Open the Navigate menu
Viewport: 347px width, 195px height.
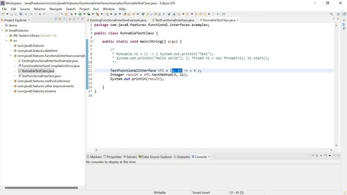pyautogui.click(x=56, y=9)
